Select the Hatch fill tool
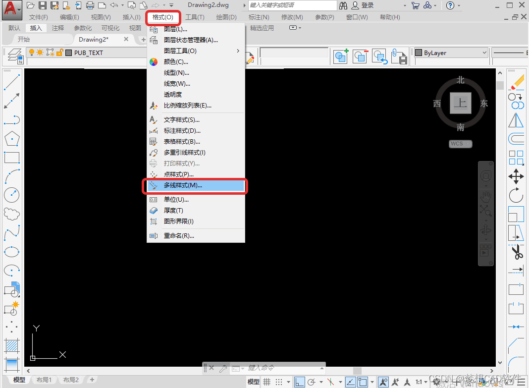This screenshot has width=529, height=388. click(x=12, y=346)
